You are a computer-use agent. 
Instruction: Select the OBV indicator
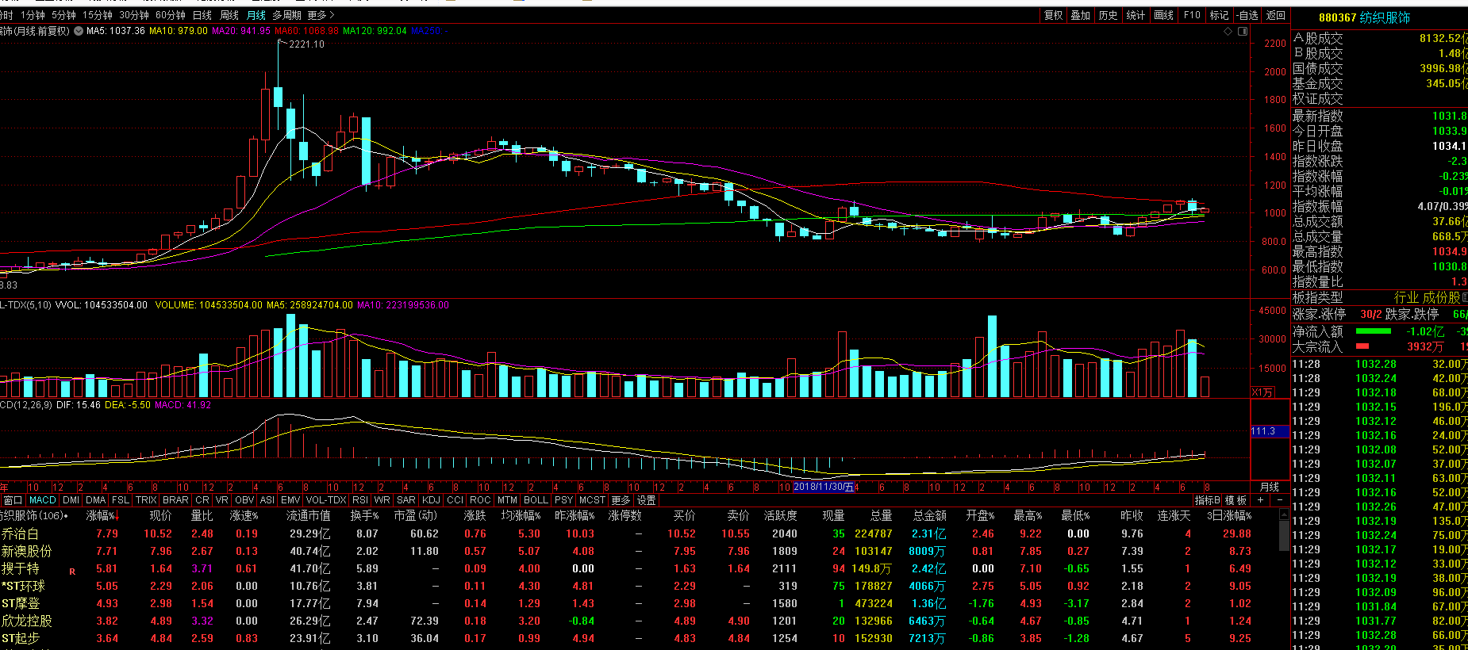click(x=244, y=500)
